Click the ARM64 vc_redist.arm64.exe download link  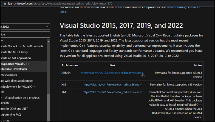click(111, 73)
